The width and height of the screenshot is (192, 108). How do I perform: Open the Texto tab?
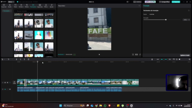point(15,6)
